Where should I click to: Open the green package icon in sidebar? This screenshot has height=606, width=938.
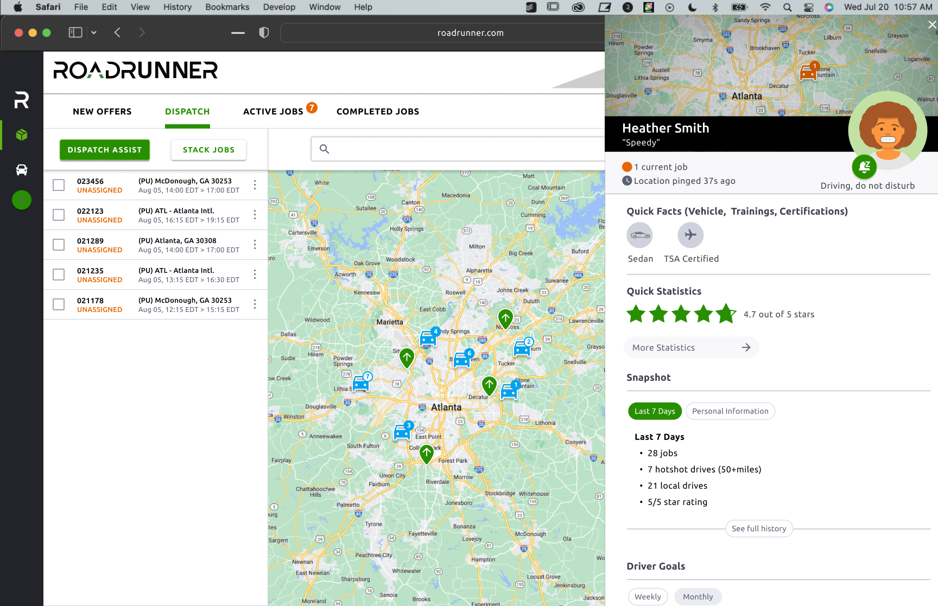point(22,135)
